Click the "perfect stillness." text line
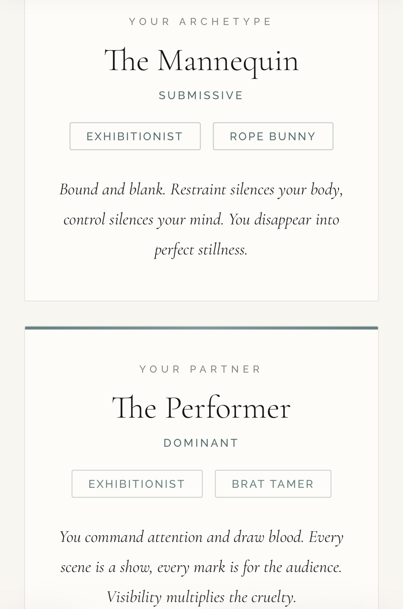This screenshot has height=609, width=403. (201, 250)
